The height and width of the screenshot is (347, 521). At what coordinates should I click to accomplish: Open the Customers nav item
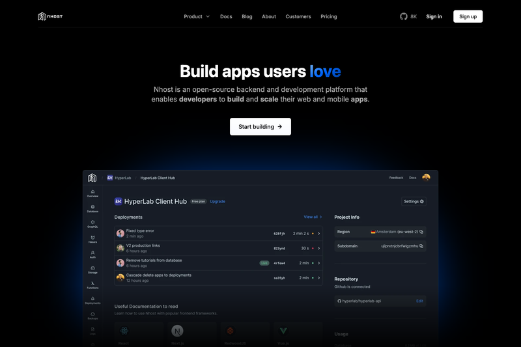[298, 17]
